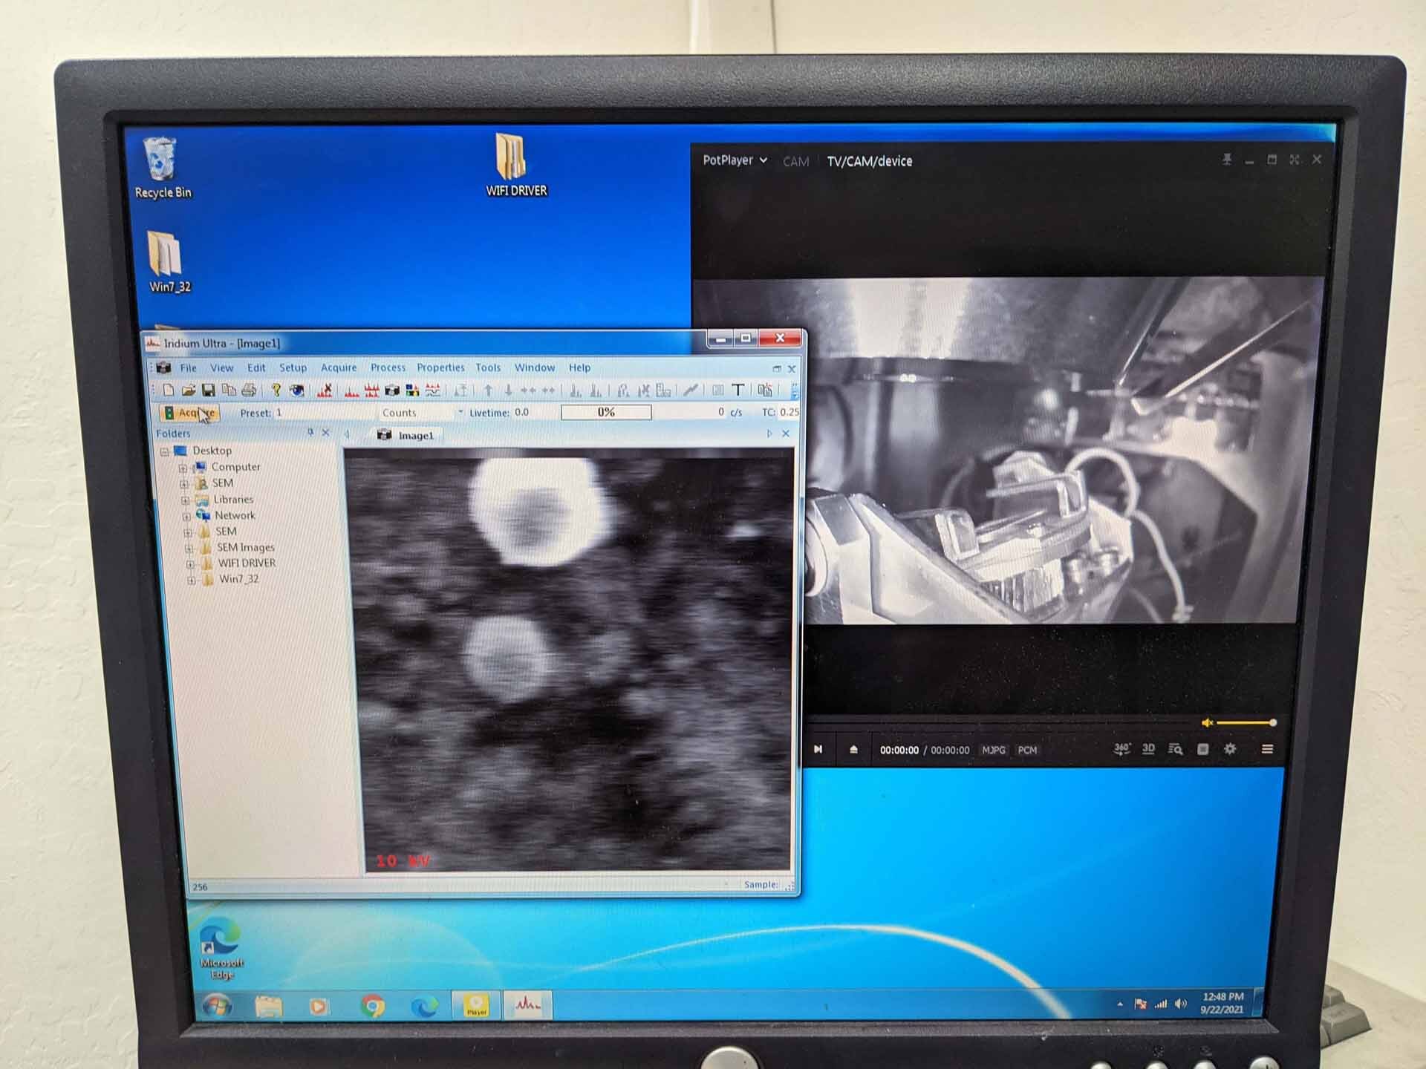Click the red spectrum peaks toolbar icon
This screenshot has width=1426, height=1069.
point(351,390)
